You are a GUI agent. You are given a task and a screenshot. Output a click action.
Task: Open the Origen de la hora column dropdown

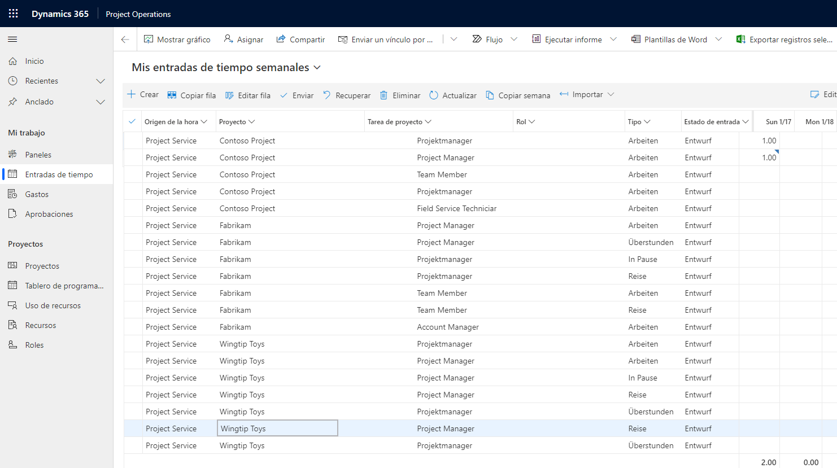pos(204,121)
